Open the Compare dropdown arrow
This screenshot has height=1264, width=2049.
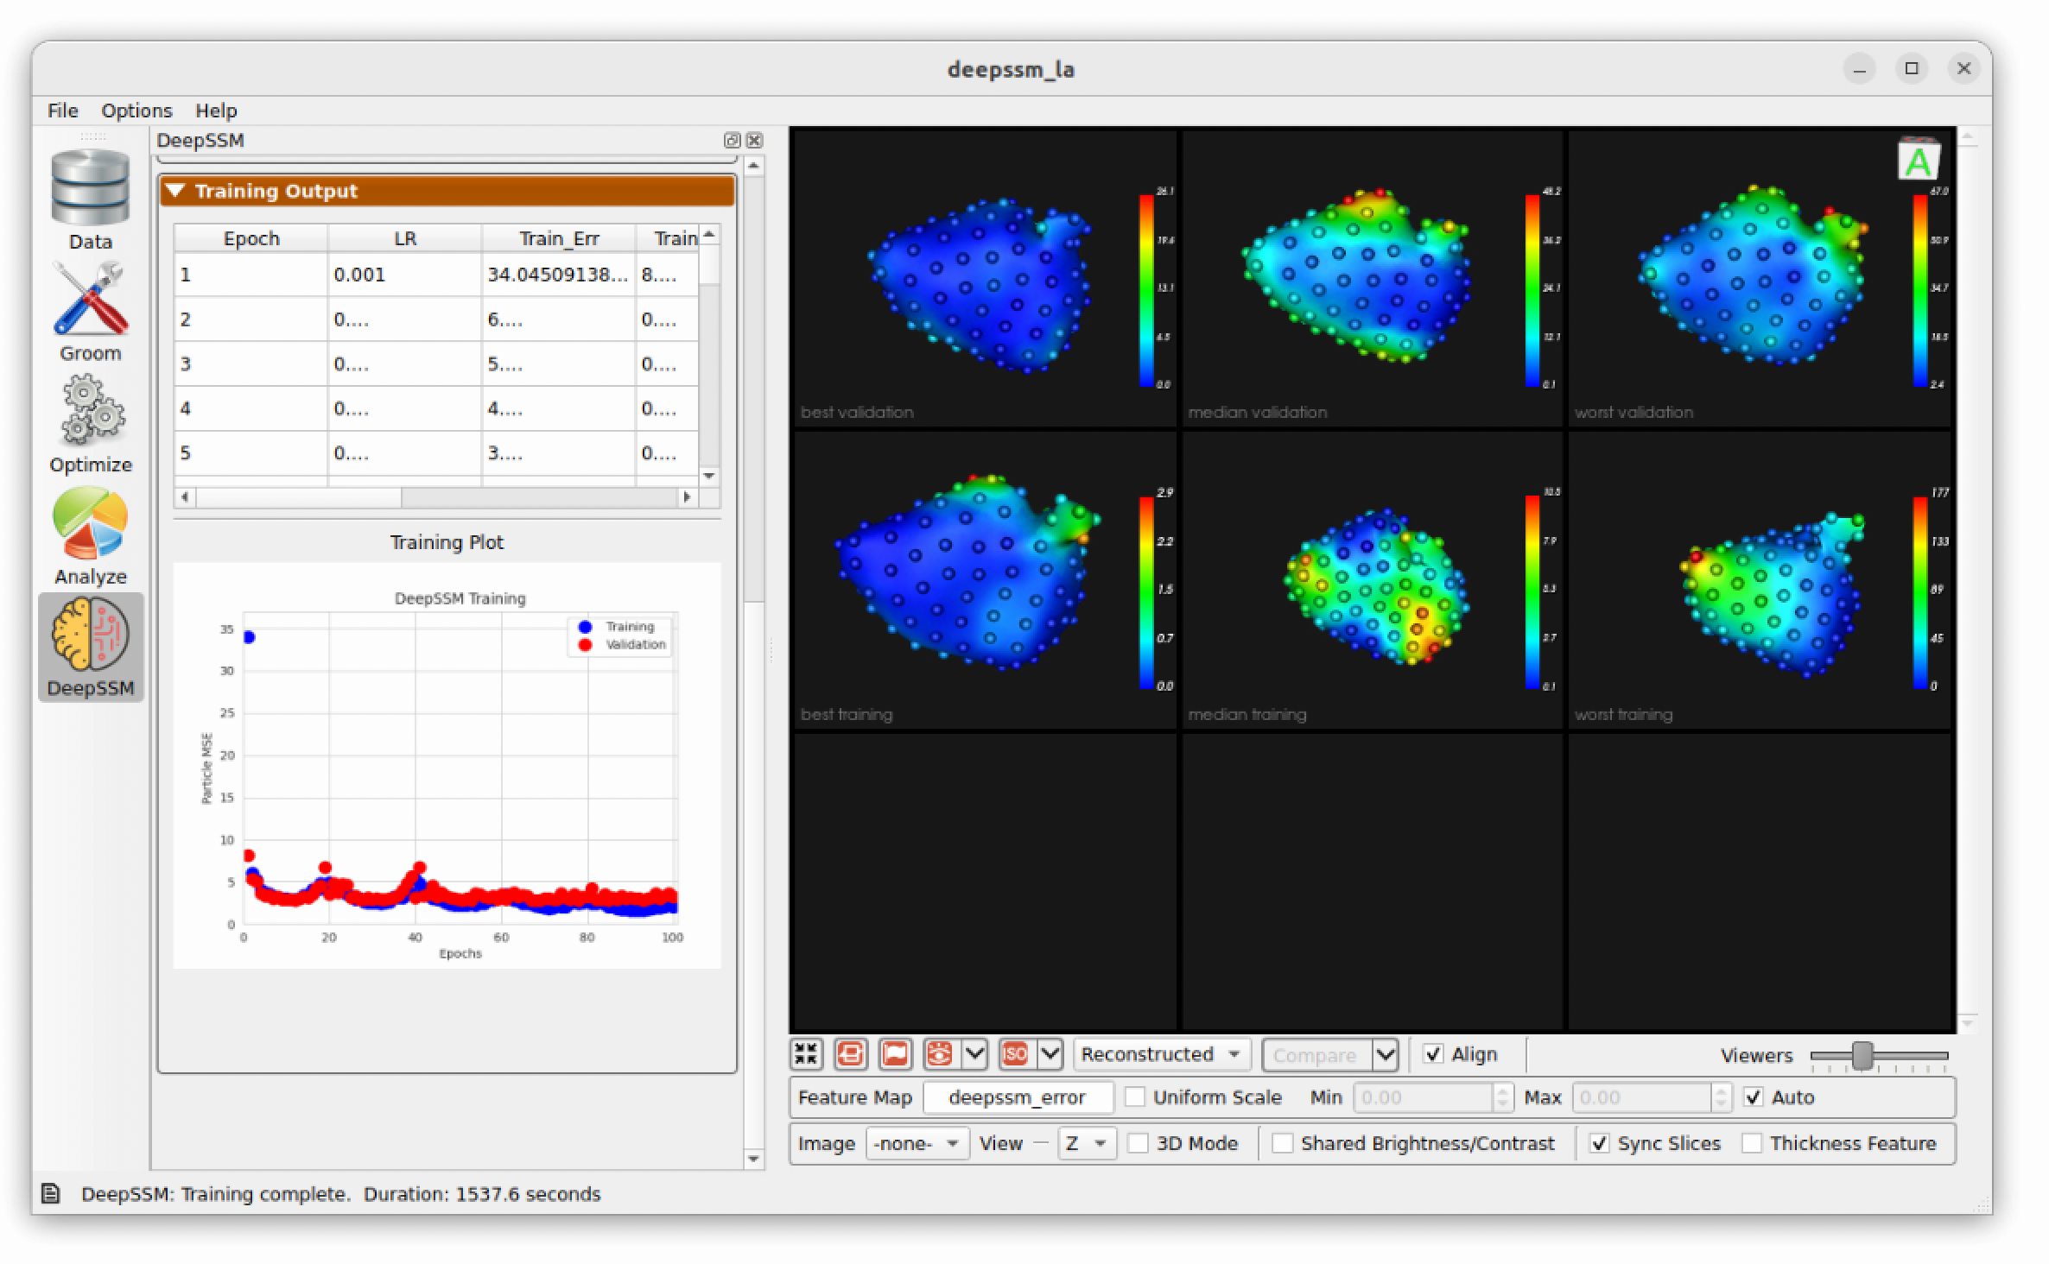click(1385, 1054)
